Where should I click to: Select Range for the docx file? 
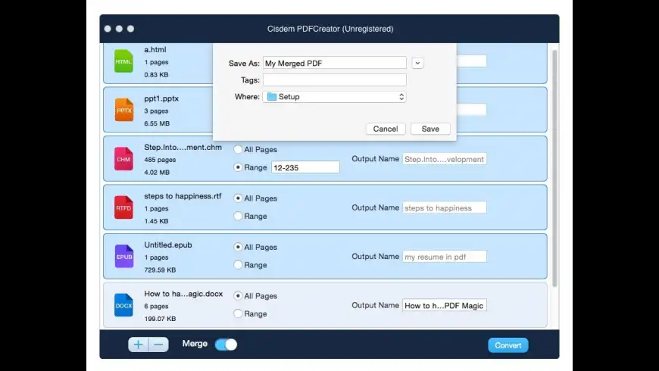point(238,313)
